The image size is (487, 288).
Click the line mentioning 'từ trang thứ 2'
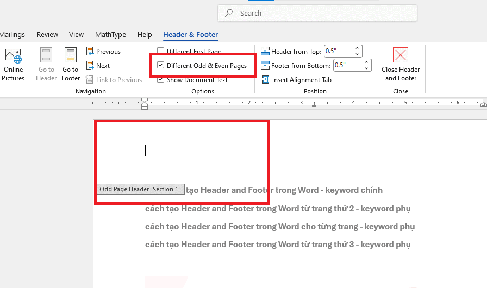pos(278,209)
